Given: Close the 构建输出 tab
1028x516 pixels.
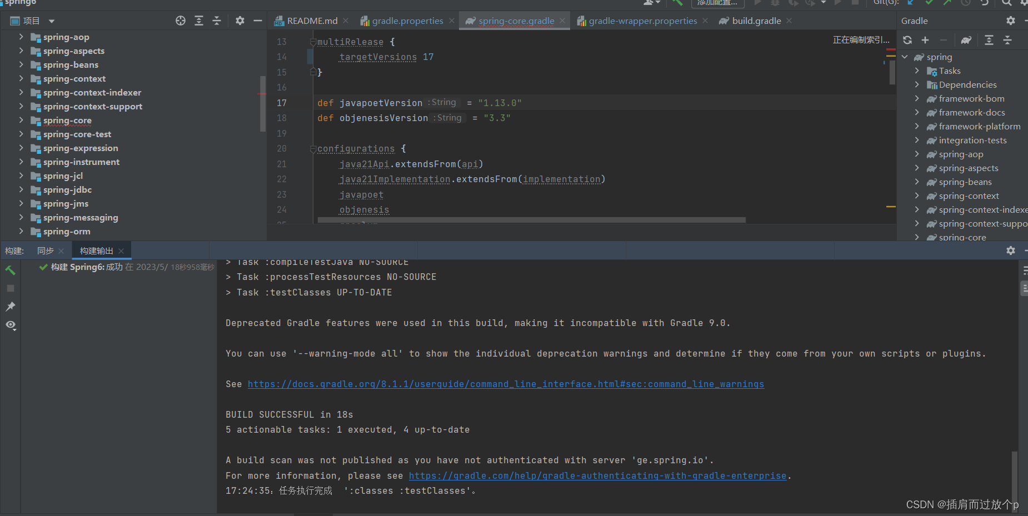Looking at the screenshot, I should pos(121,251).
